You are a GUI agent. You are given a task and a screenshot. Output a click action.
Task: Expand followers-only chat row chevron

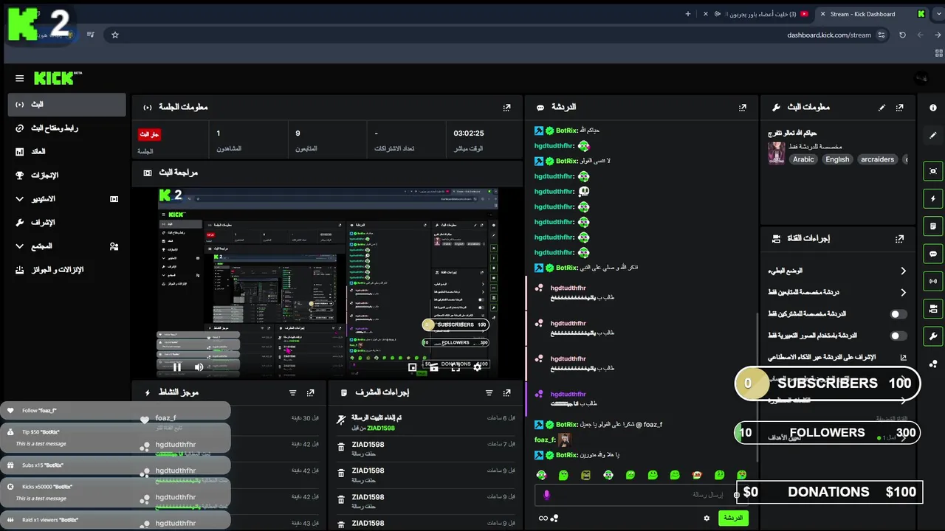[903, 293]
